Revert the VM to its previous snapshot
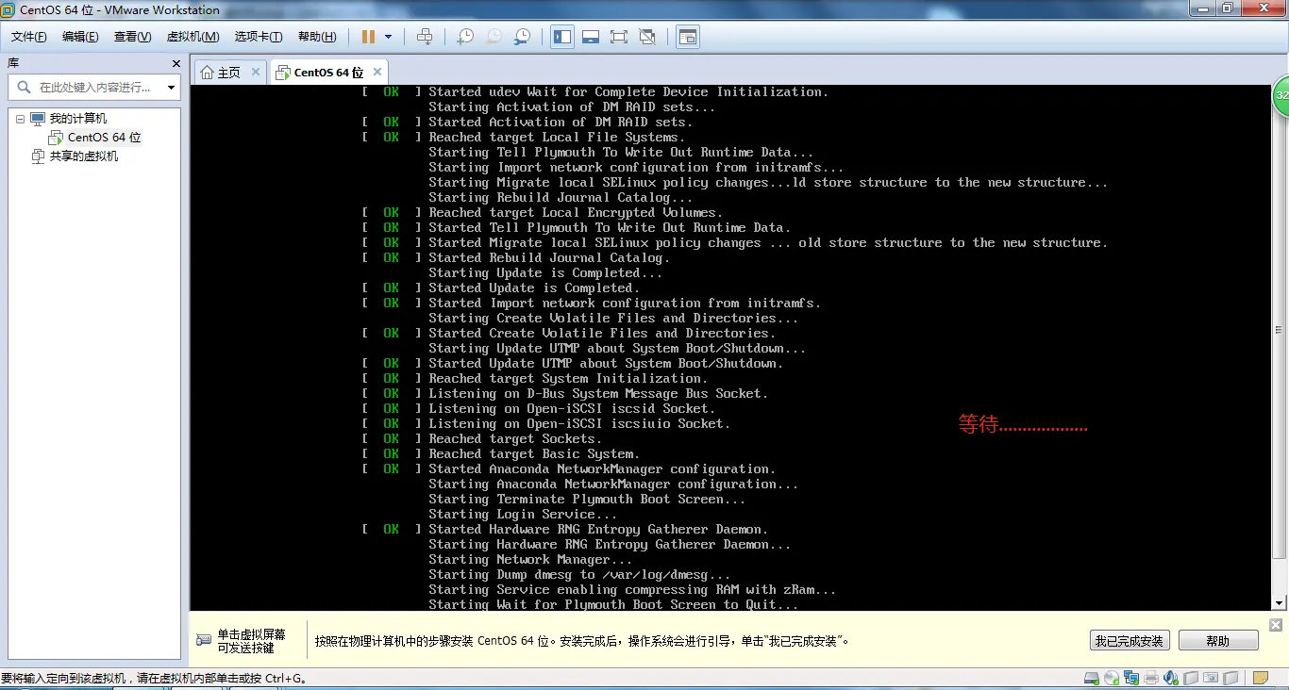The width and height of the screenshot is (1289, 690). point(494,37)
